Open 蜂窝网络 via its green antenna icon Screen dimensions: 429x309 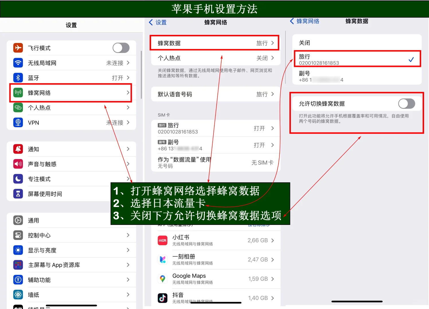(x=18, y=93)
